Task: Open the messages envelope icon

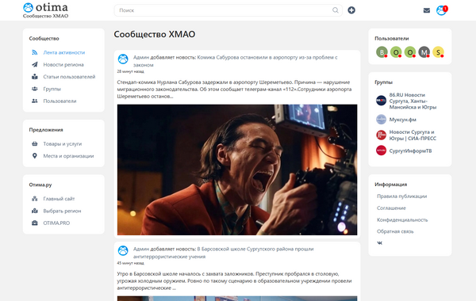Action: click(427, 10)
